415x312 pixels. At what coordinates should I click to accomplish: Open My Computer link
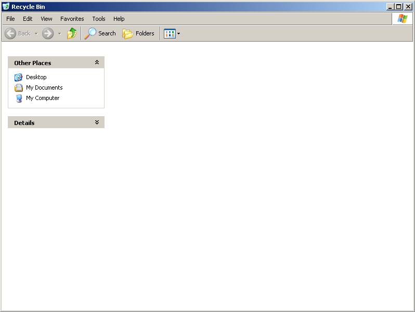click(x=43, y=98)
